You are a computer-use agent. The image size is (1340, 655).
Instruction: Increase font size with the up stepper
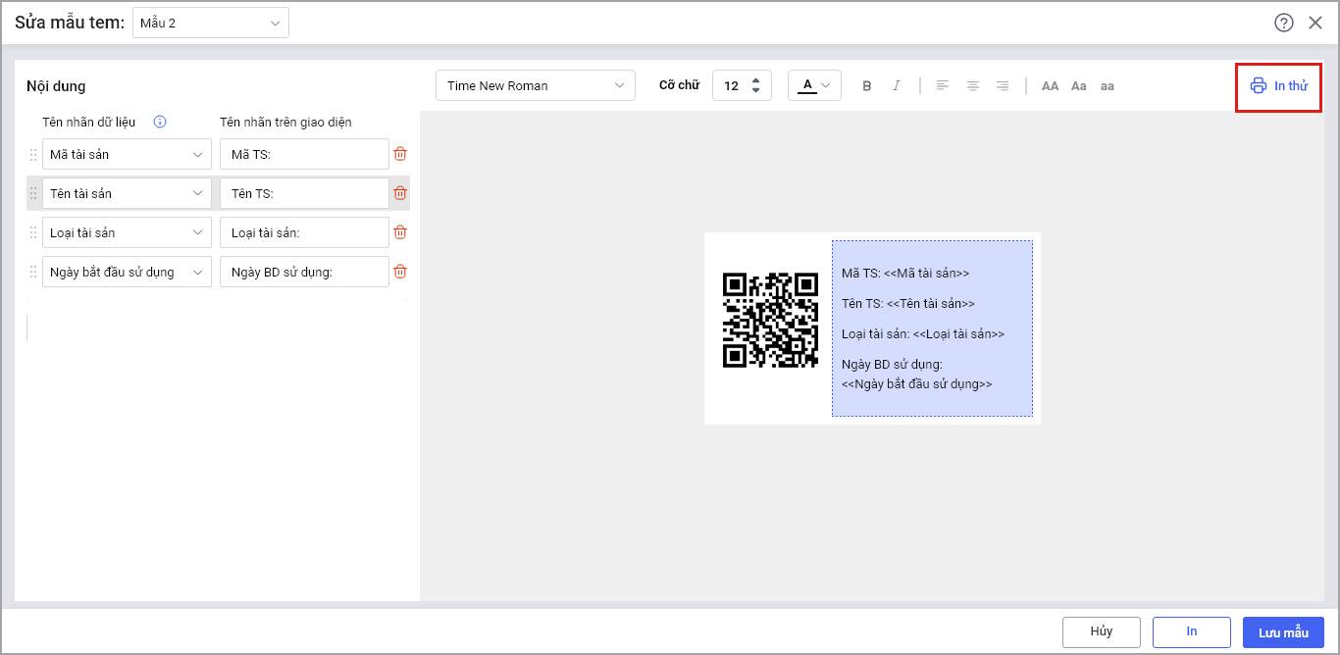click(755, 80)
